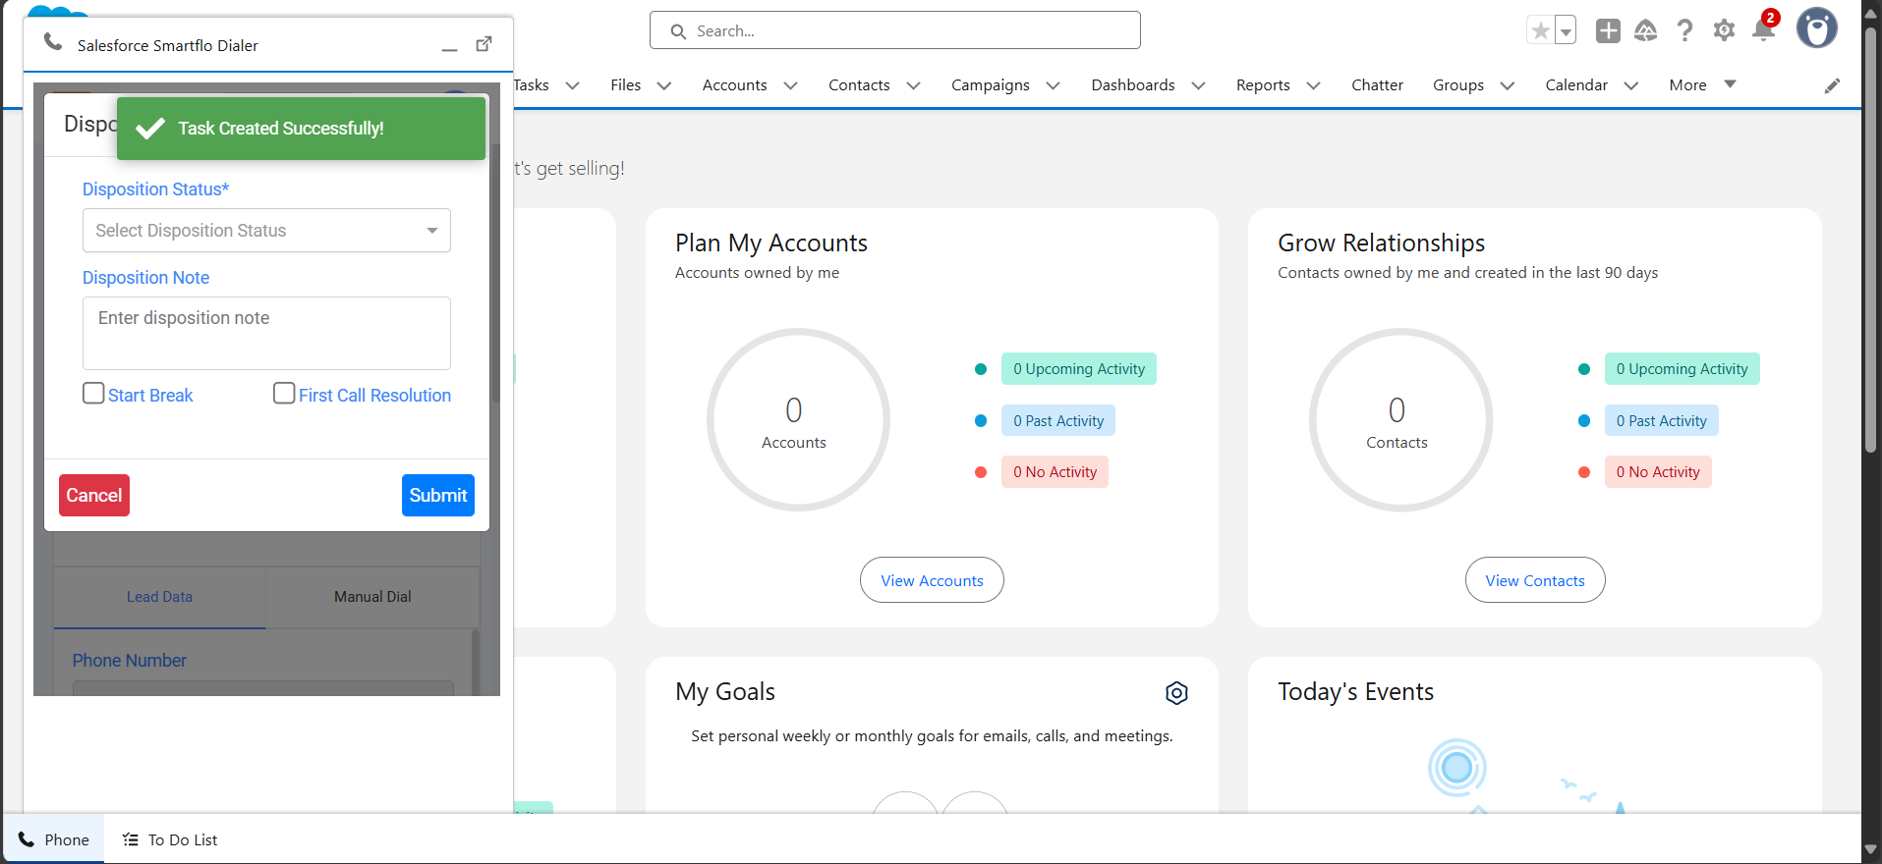Click the favorites star icon

(x=1540, y=31)
